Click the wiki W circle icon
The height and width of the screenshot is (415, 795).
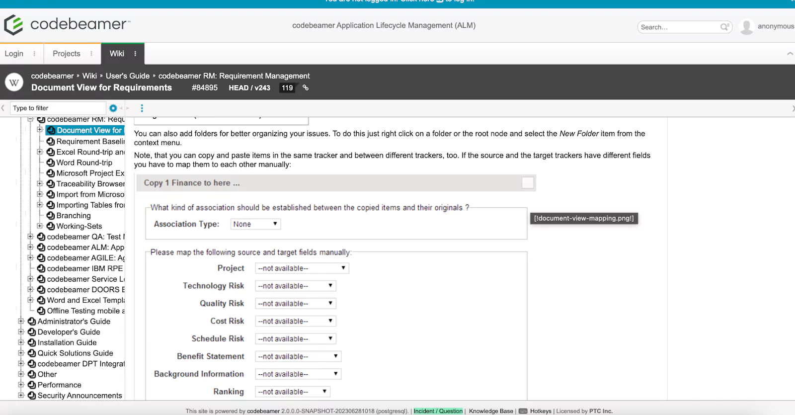(14, 83)
